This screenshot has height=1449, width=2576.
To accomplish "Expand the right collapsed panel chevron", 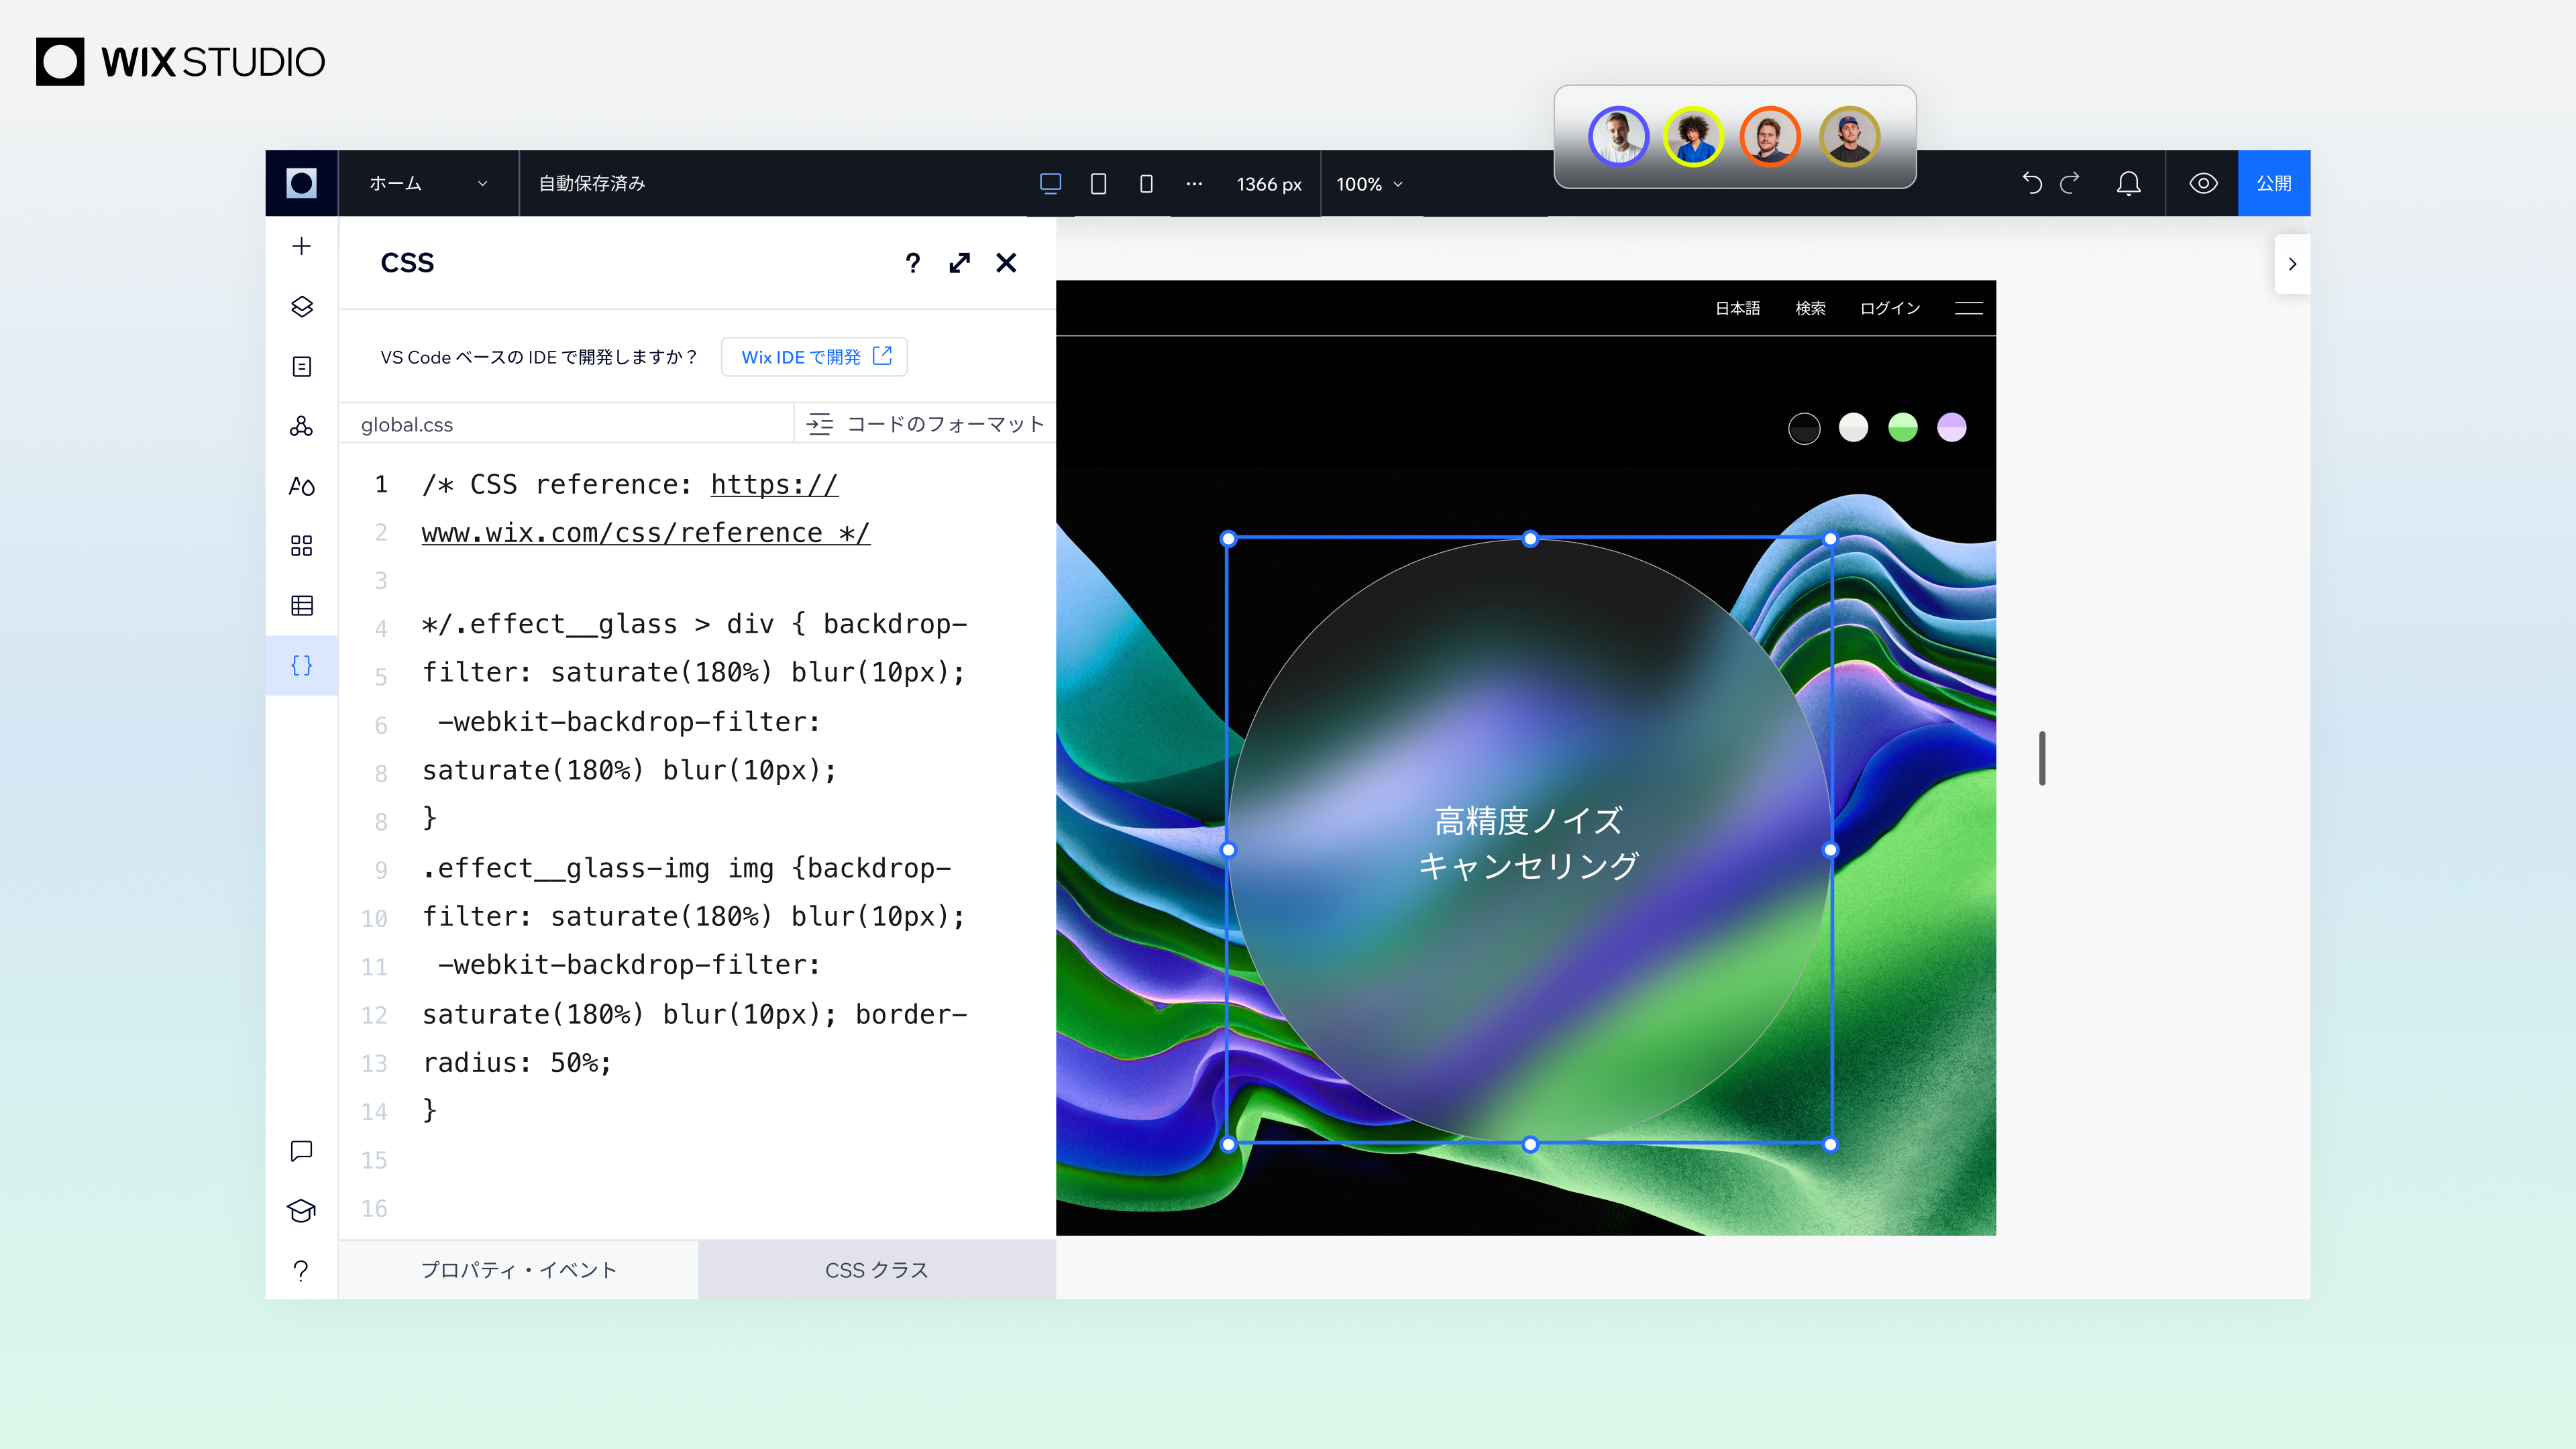I will click(x=2292, y=263).
